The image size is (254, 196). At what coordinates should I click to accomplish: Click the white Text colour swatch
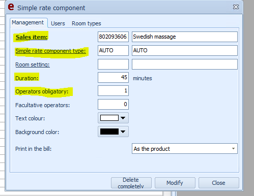109,118
